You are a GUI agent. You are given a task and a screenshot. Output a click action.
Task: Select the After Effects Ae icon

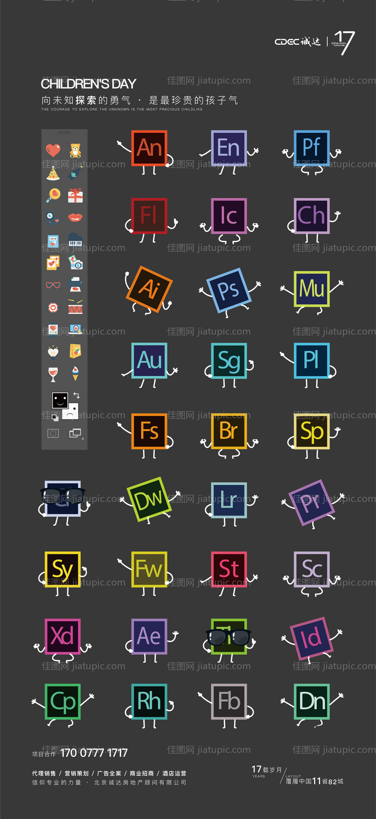click(149, 636)
